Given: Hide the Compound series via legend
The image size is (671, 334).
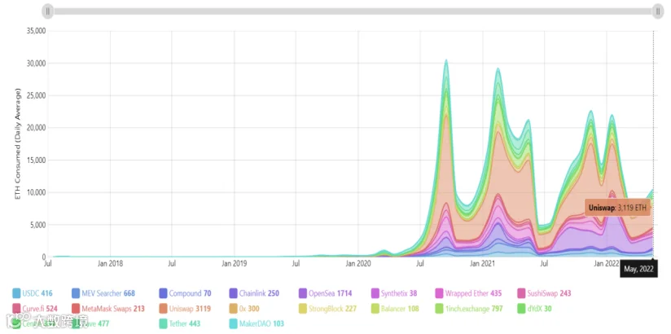Looking at the screenshot, I should [x=185, y=294].
